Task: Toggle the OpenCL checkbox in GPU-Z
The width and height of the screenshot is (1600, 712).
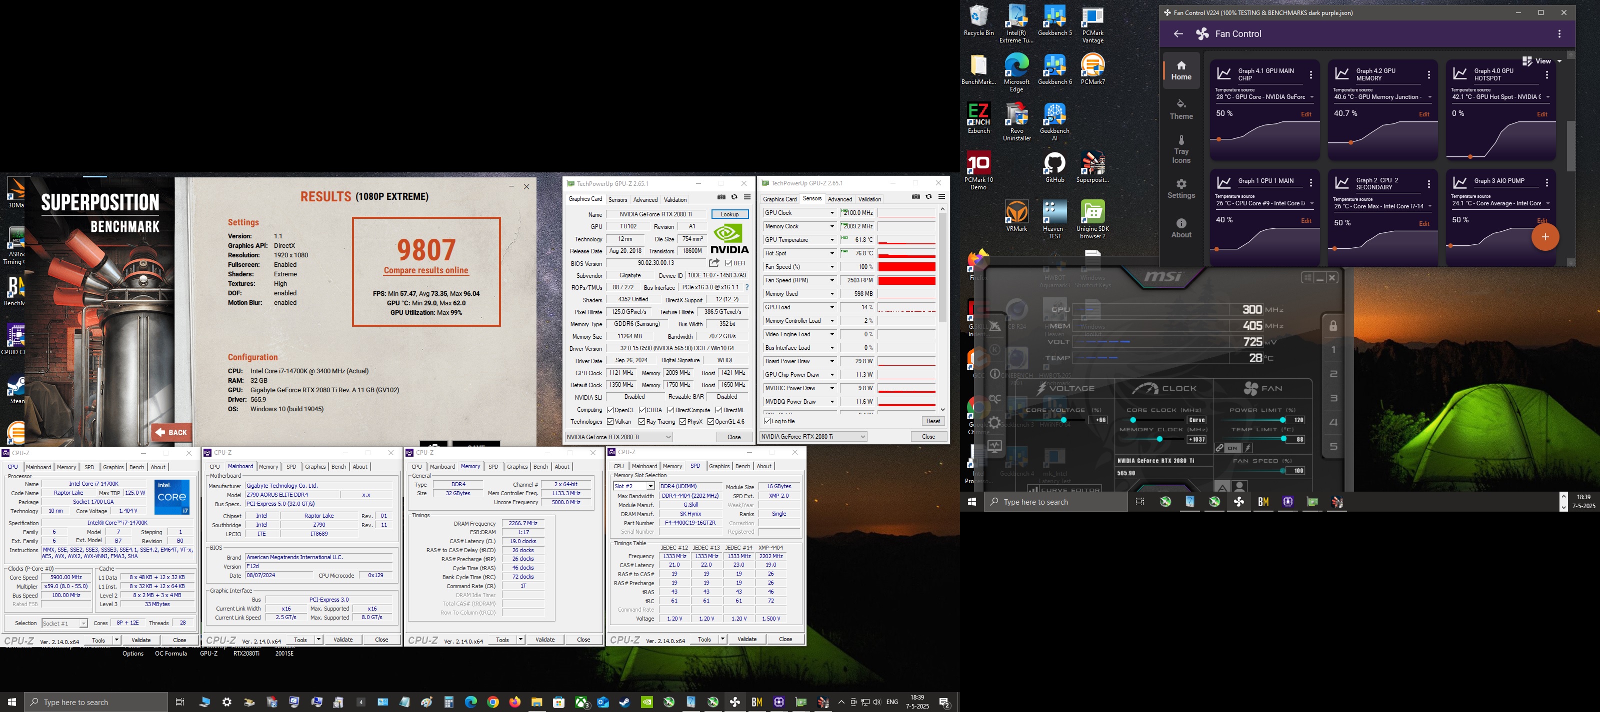Action: [x=610, y=410]
